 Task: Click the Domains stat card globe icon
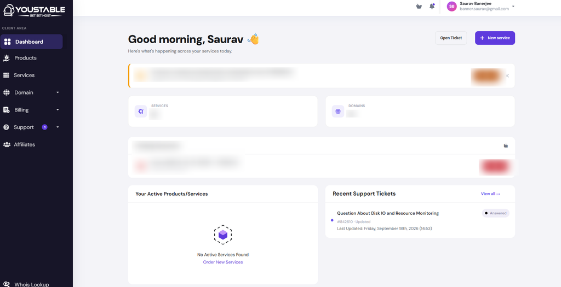[x=337, y=111]
